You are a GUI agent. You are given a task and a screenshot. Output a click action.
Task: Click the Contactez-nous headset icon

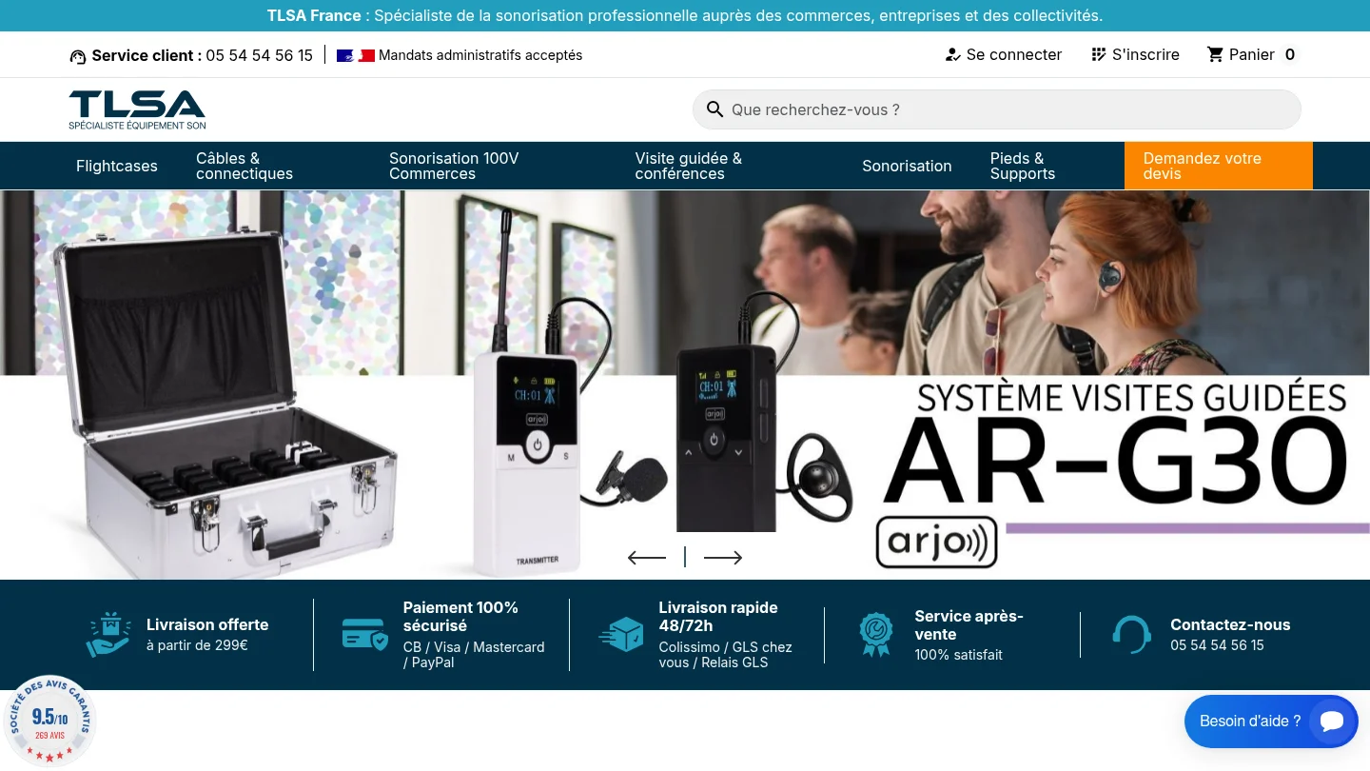point(1132,635)
